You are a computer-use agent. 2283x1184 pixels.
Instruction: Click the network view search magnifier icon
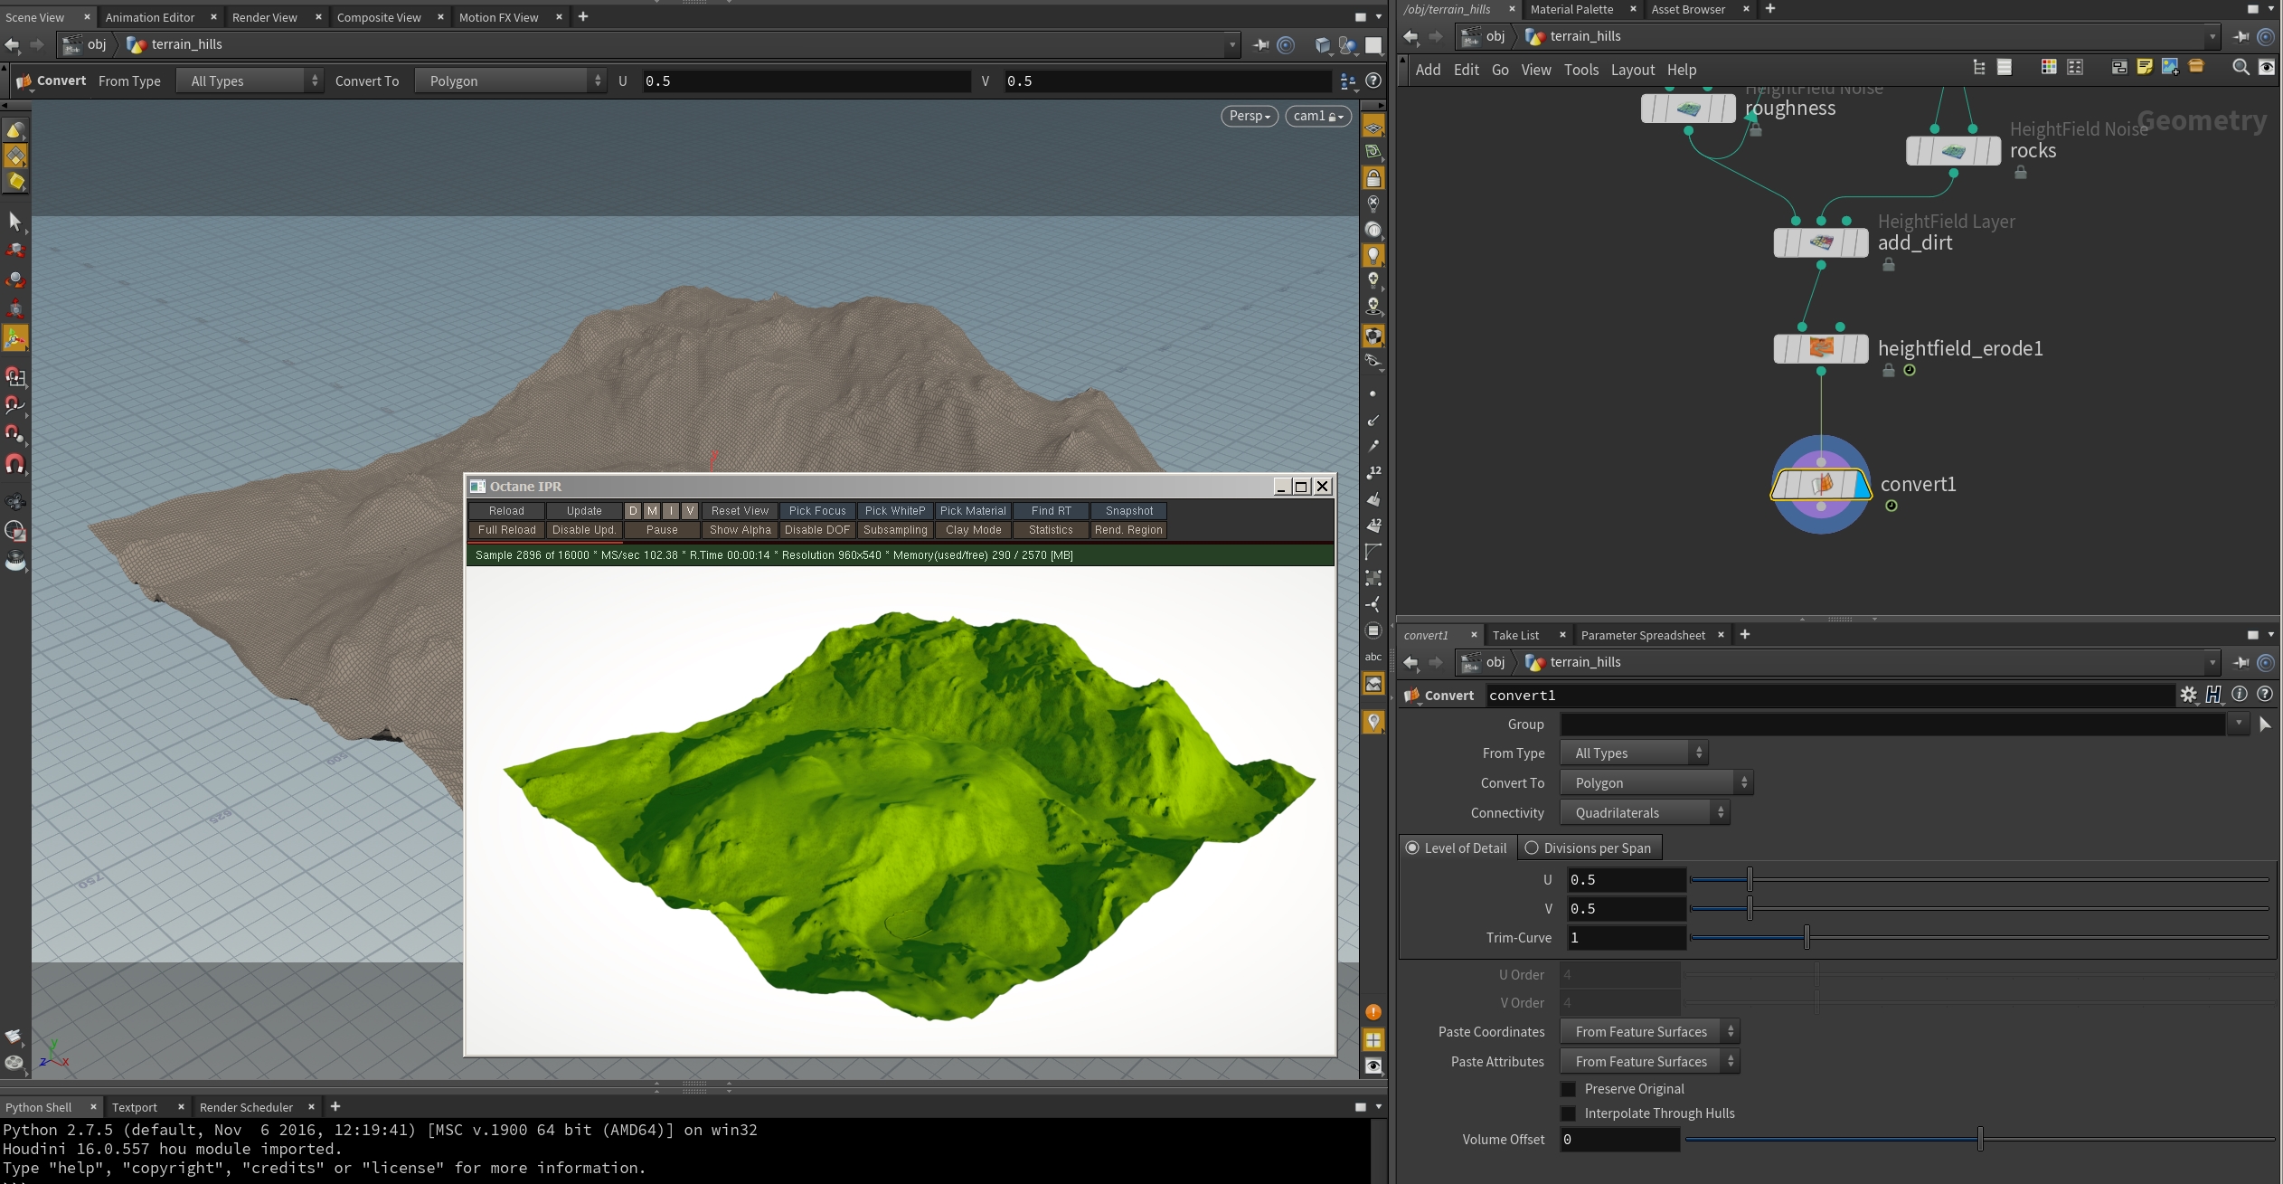(x=2241, y=68)
